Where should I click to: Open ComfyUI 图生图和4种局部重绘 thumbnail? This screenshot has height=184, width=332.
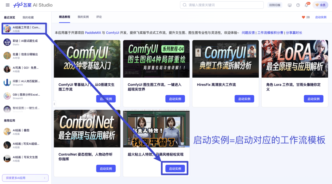click(156, 59)
